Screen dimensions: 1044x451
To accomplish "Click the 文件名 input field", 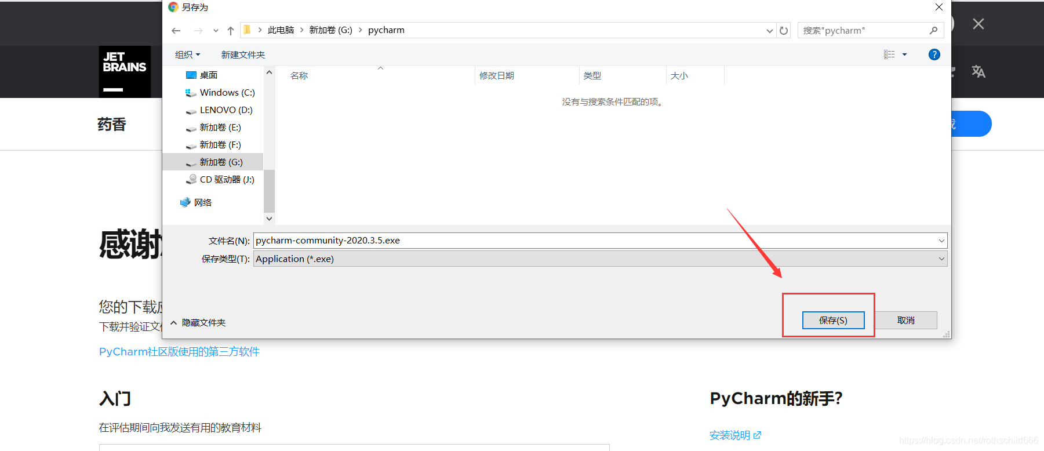I will [x=601, y=241].
